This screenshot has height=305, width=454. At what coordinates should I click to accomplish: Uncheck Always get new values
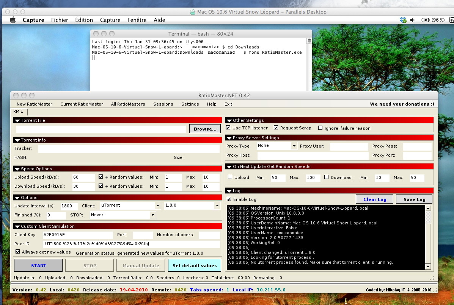pyautogui.click(x=18, y=252)
